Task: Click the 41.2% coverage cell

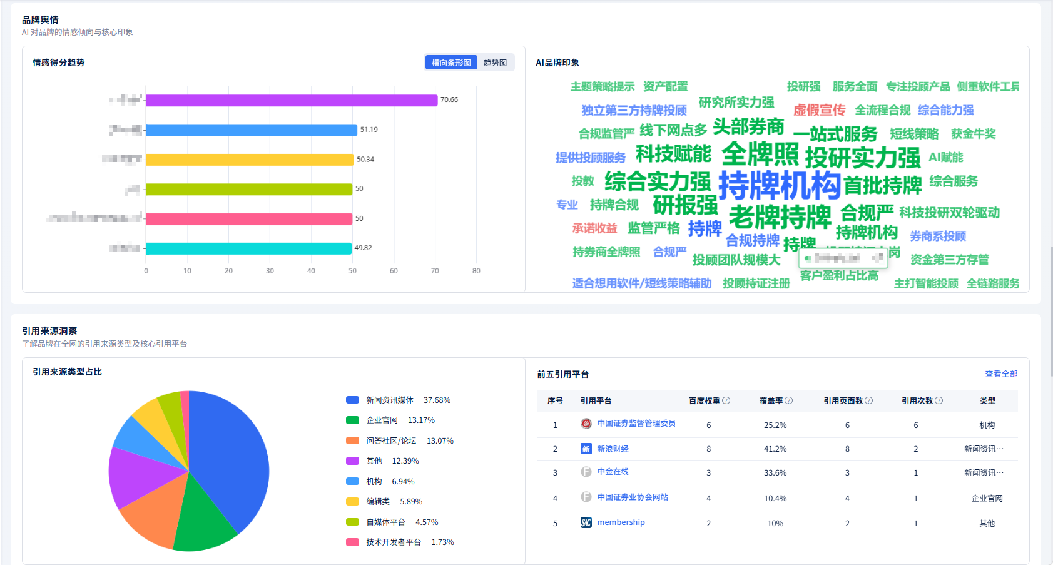Action: click(x=775, y=449)
